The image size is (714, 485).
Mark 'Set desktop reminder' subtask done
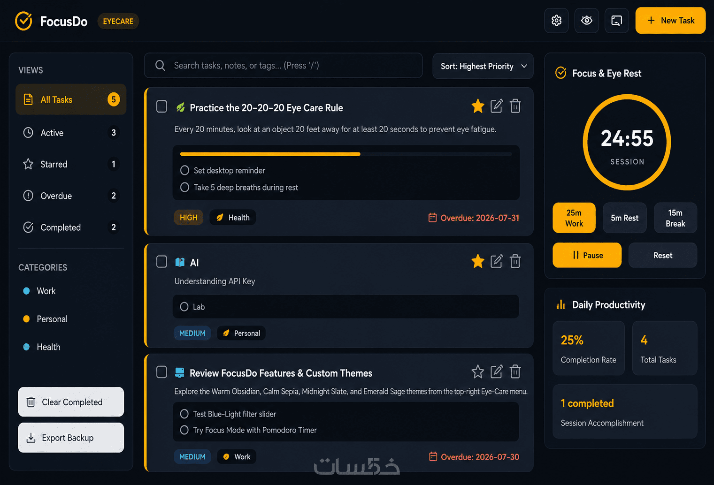tap(185, 170)
